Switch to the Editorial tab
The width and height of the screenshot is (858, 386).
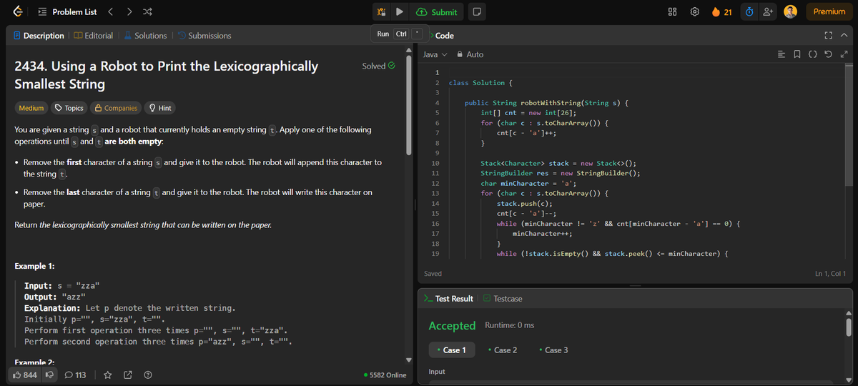(93, 36)
